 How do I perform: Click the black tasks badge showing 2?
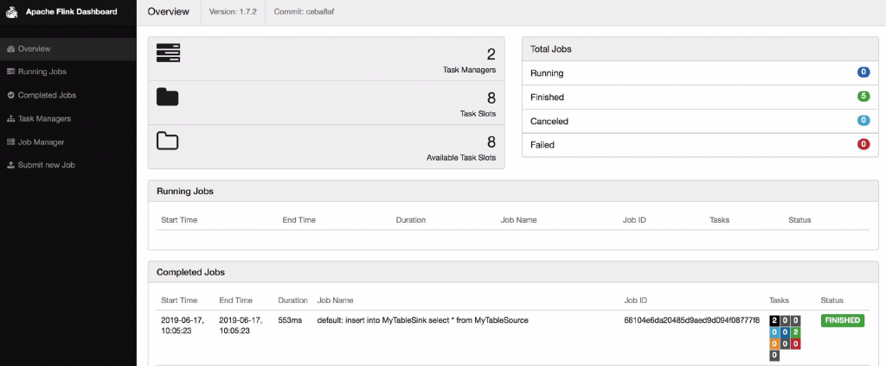click(x=774, y=320)
